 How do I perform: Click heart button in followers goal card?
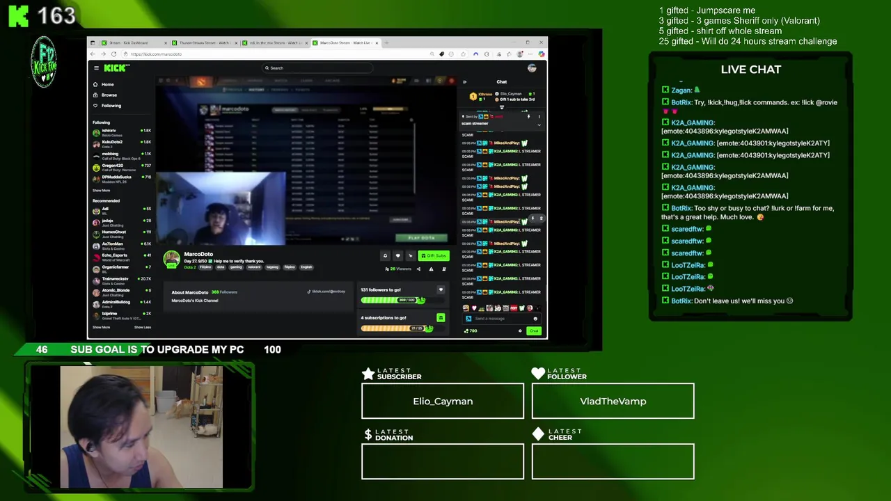(x=441, y=289)
